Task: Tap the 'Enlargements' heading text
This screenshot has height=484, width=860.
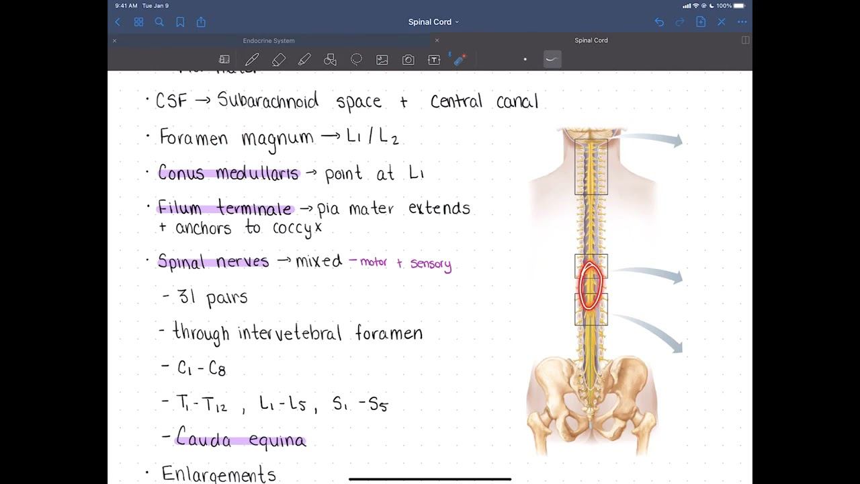Action: (x=219, y=474)
